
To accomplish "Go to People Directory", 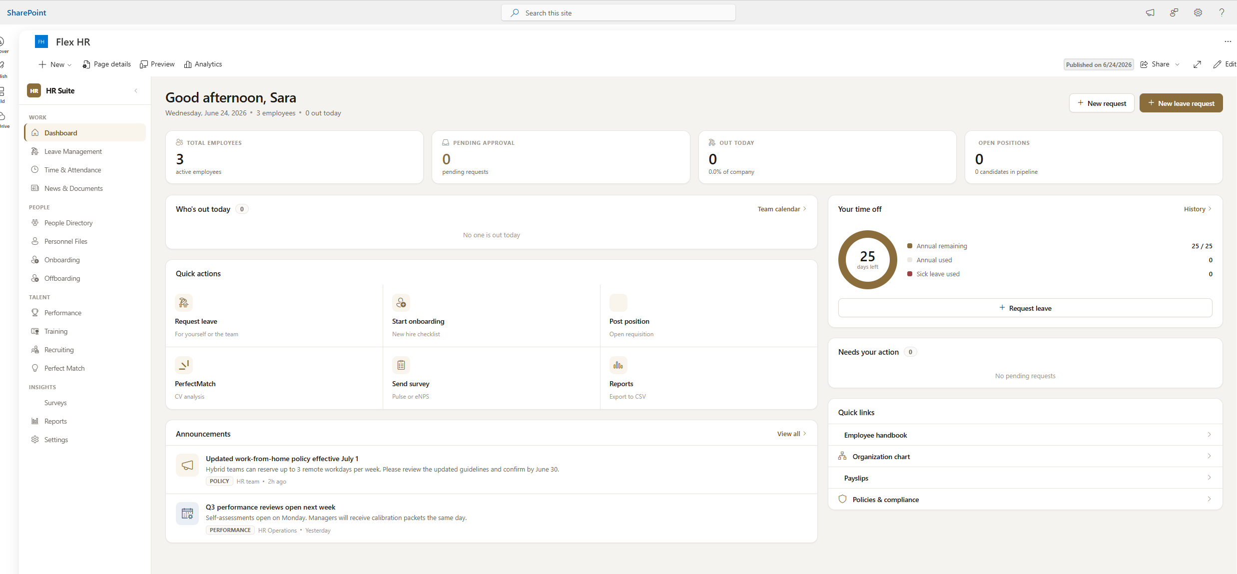I will [x=85, y=223].
